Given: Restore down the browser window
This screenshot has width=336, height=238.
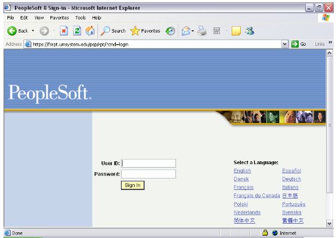Looking at the screenshot, I should pos(319,8).
